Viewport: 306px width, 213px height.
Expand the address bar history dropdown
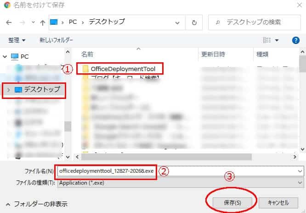click(x=177, y=23)
